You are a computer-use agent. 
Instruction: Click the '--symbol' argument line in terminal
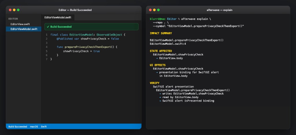[198, 26]
